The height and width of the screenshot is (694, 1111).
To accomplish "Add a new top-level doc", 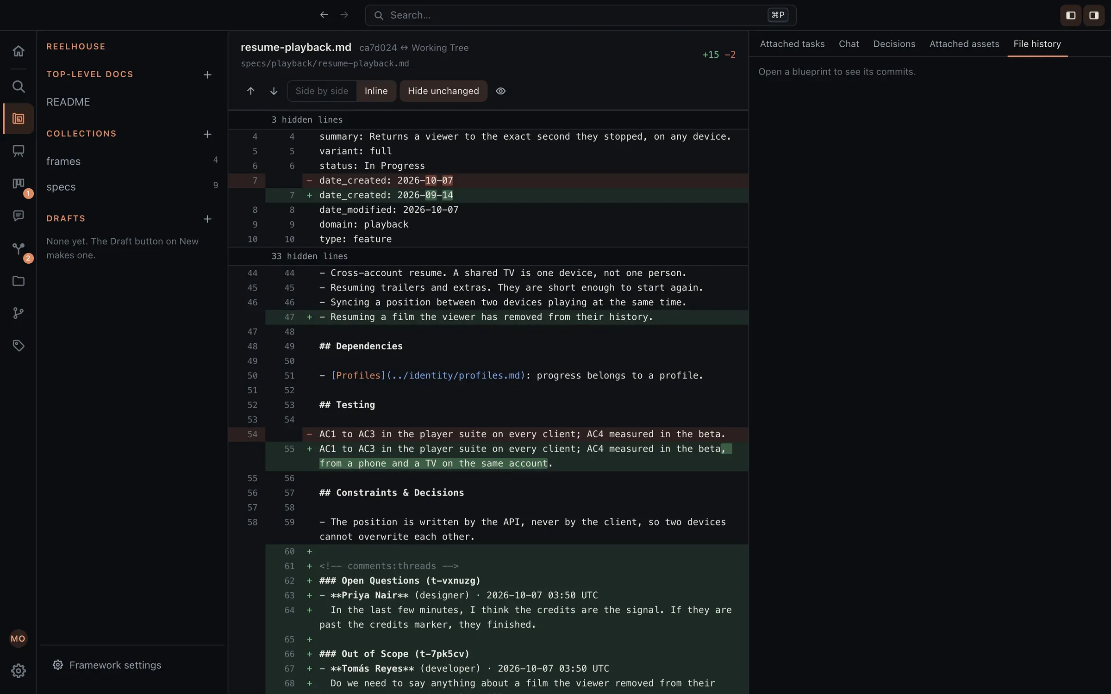I will click(207, 74).
